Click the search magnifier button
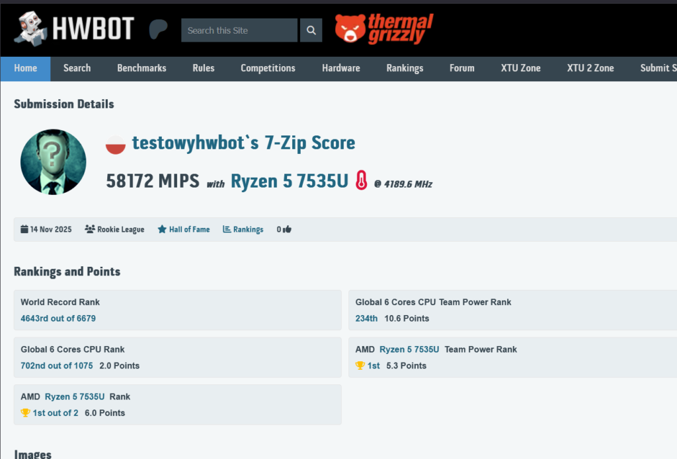Viewport: 677px width, 459px height. tap(311, 30)
